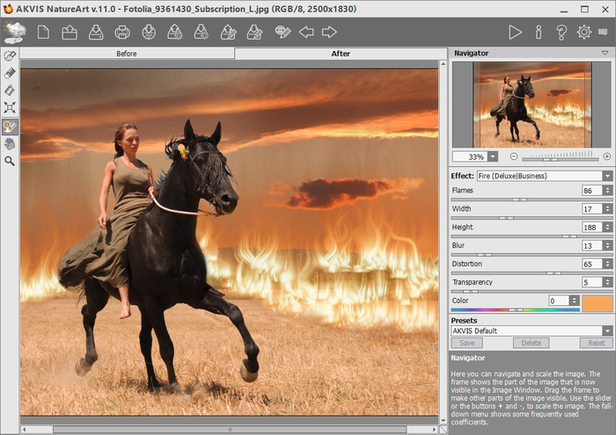Screen dimensions: 616x435
Task: Adjust the Transparency spinner arrows
Action: [x=607, y=282]
